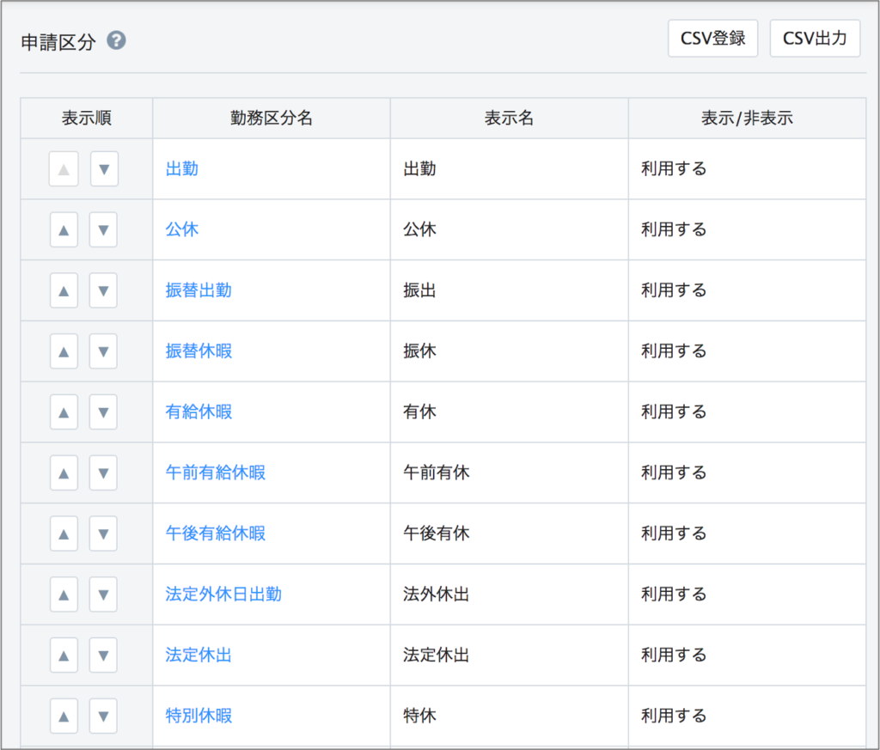The image size is (880, 750).
Task: Move 法定休出 row down
Action: [104, 655]
